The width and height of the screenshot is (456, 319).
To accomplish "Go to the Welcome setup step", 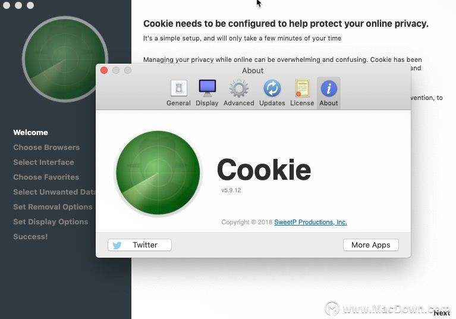I will coord(30,133).
